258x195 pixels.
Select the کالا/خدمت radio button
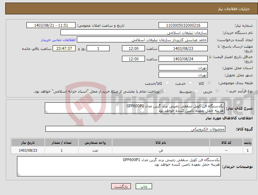pos(167,83)
